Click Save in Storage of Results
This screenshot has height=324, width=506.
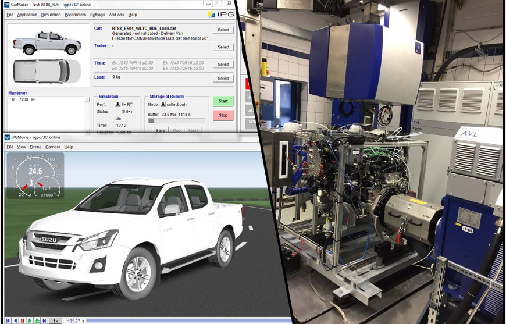point(160,130)
